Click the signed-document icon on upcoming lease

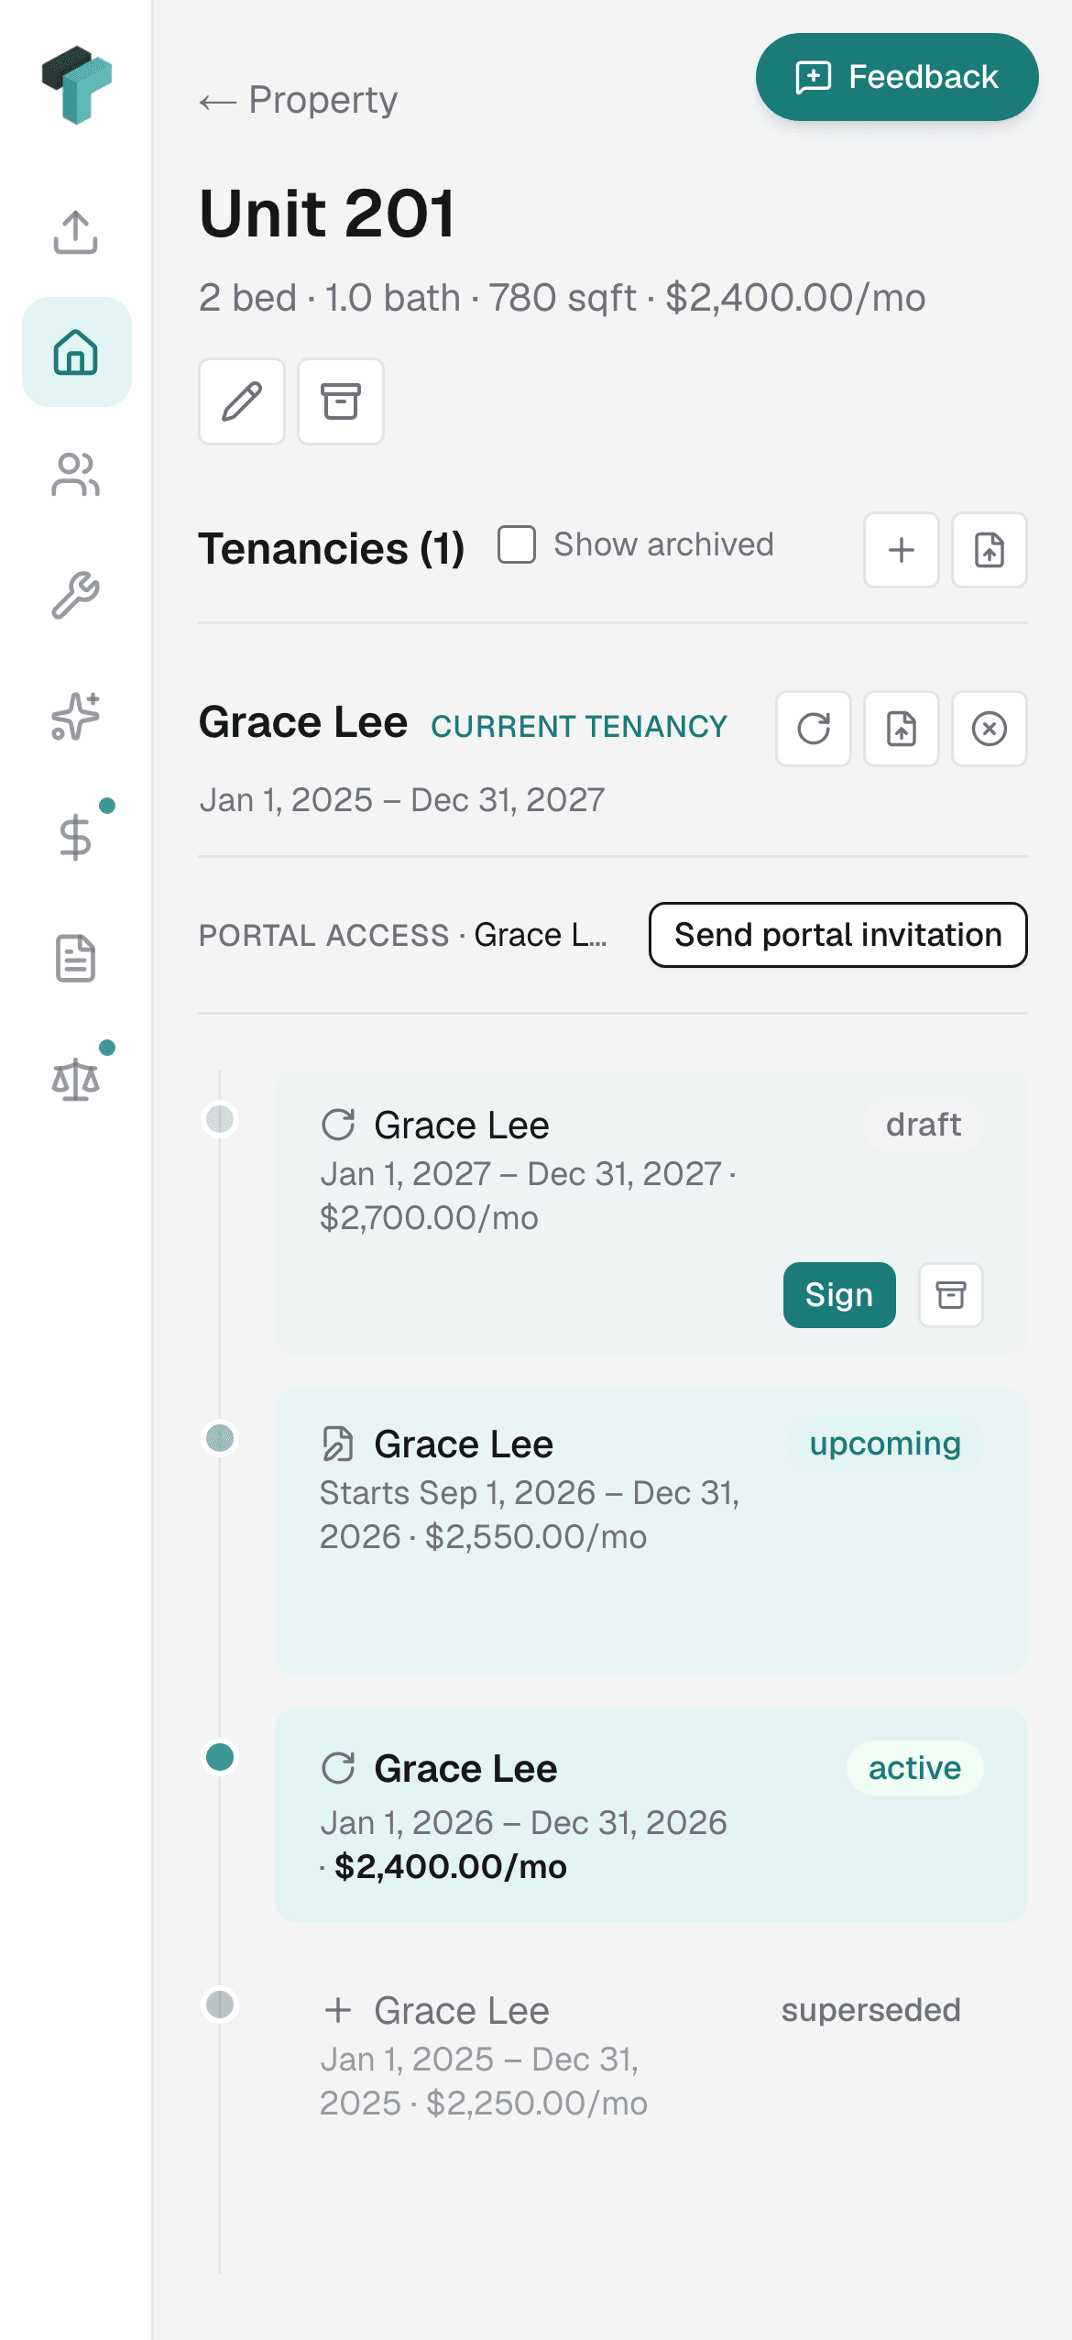click(338, 1444)
